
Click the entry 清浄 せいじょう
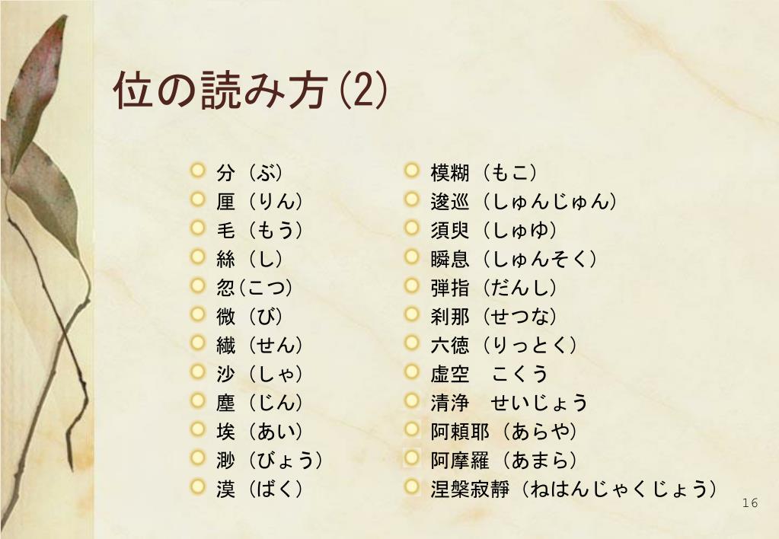(x=509, y=403)
